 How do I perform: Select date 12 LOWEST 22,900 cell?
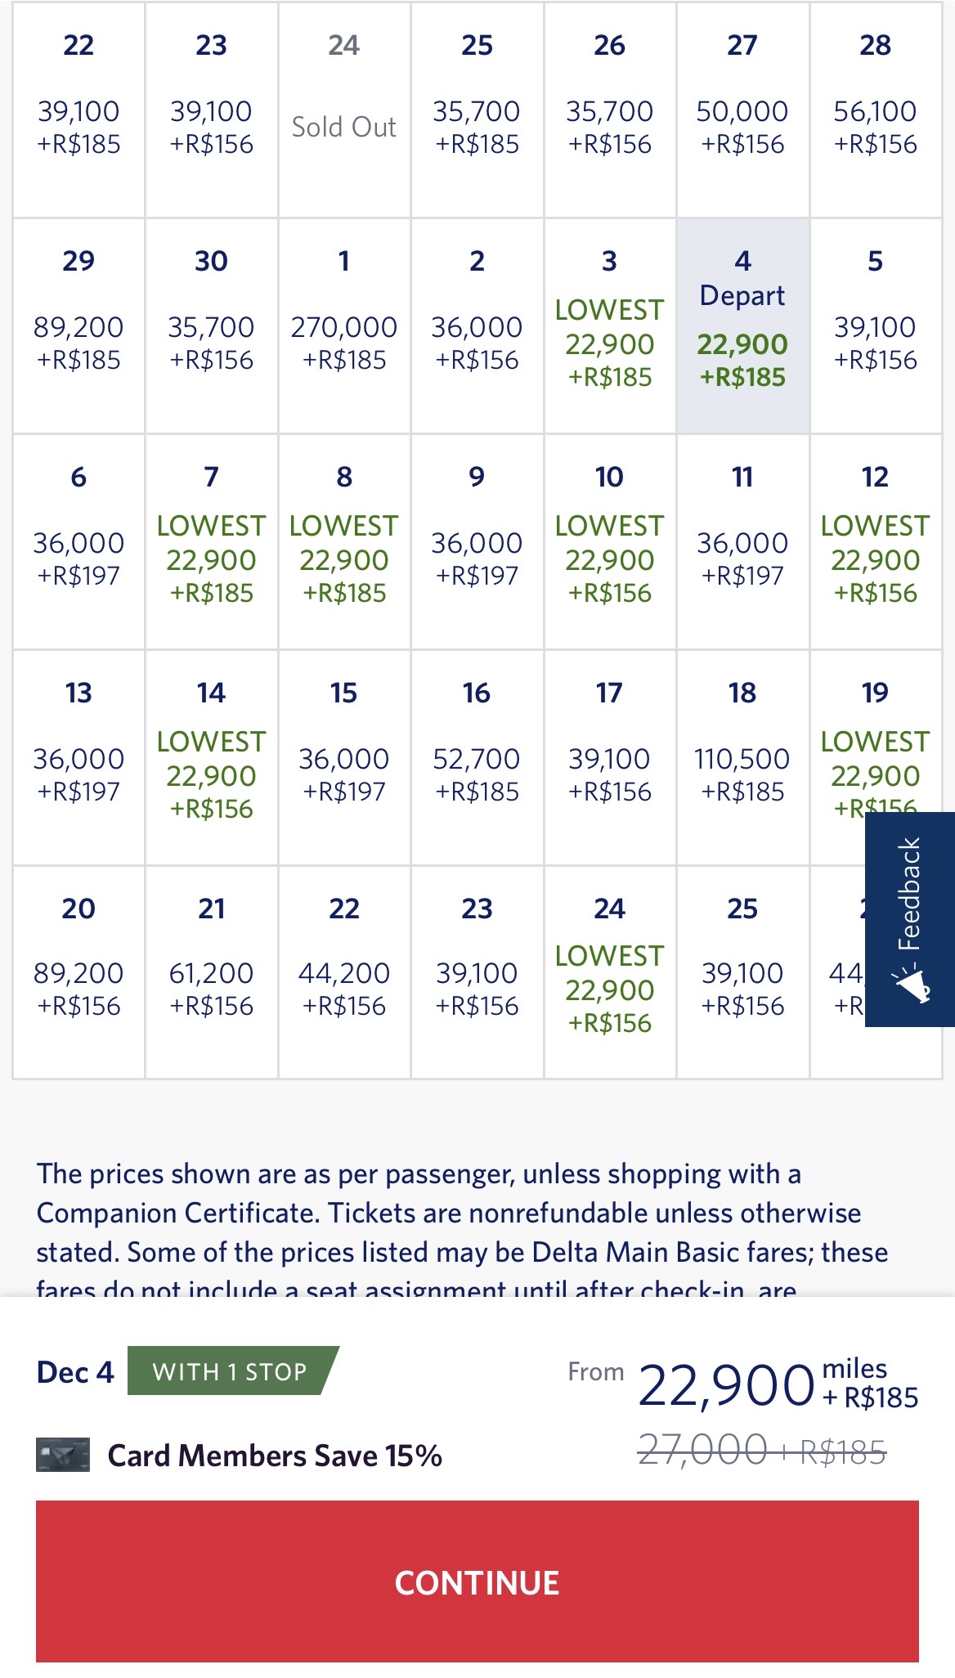pos(876,541)
